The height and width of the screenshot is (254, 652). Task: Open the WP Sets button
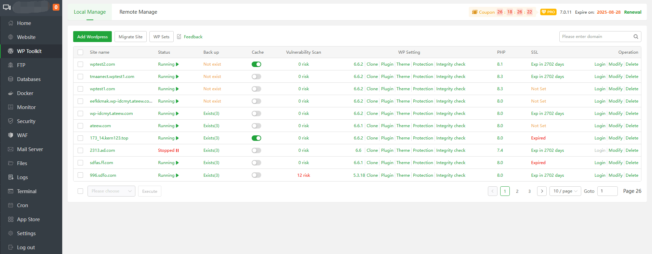coord(161,37)
